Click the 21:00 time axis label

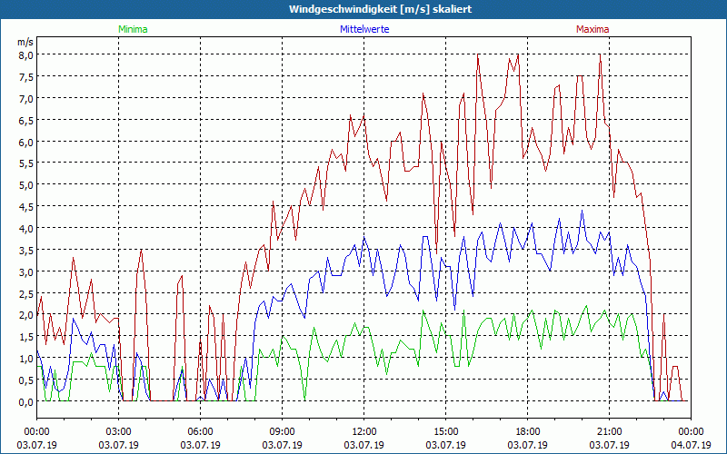click(x=609, y=431)
